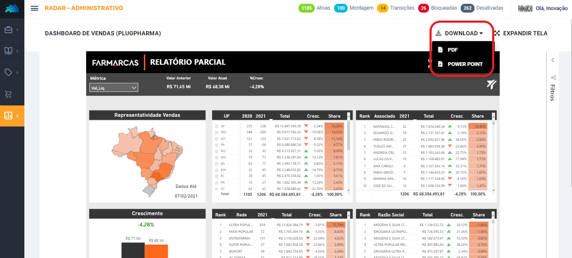Open the shopping cart sidebar icon
Image resolution: width=572 pixels, height=258 pixels.
click(x=9, y=94)
